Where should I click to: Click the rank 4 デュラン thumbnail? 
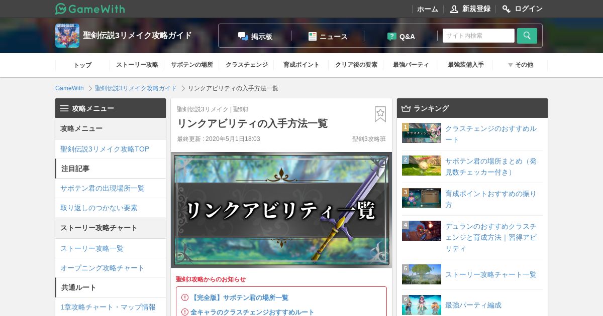[422, 231]
